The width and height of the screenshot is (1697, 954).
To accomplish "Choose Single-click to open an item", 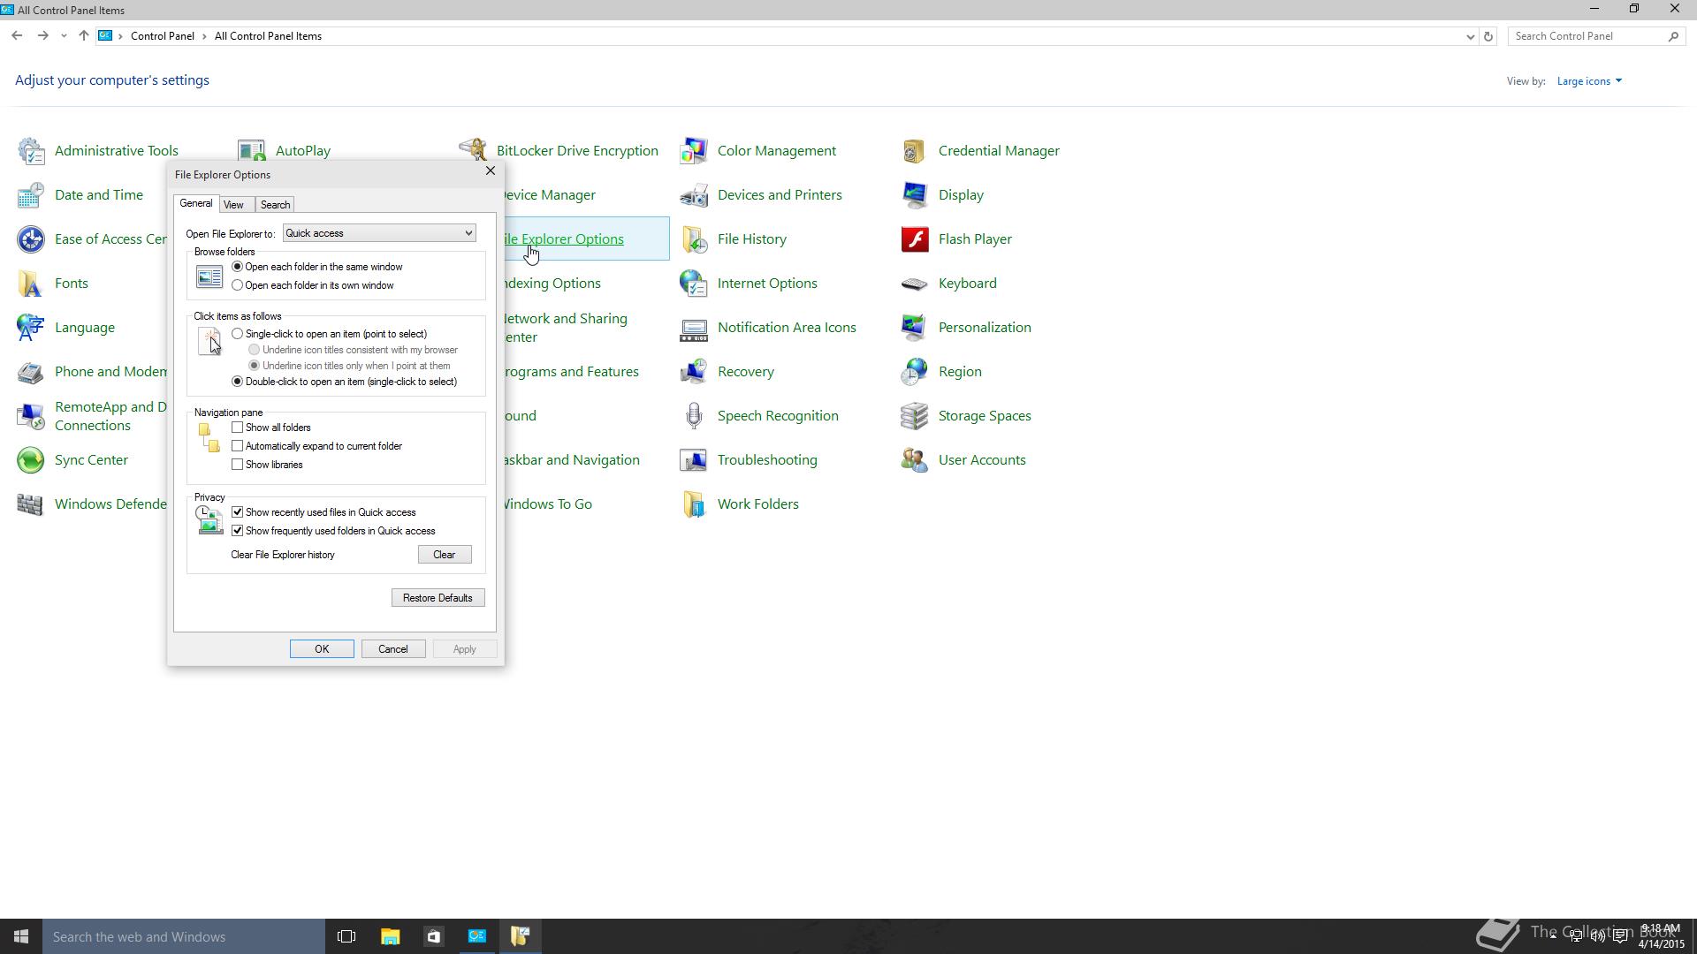I will [x=237, y=334].
